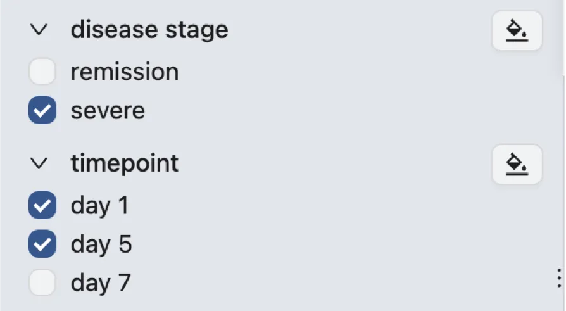Click the 'timepoint' header text
566x311 pixels.
coord(125,164)
